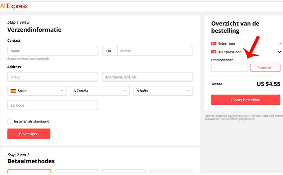Click the Select-bon label
283x175 pixels.
coord(227,44)
